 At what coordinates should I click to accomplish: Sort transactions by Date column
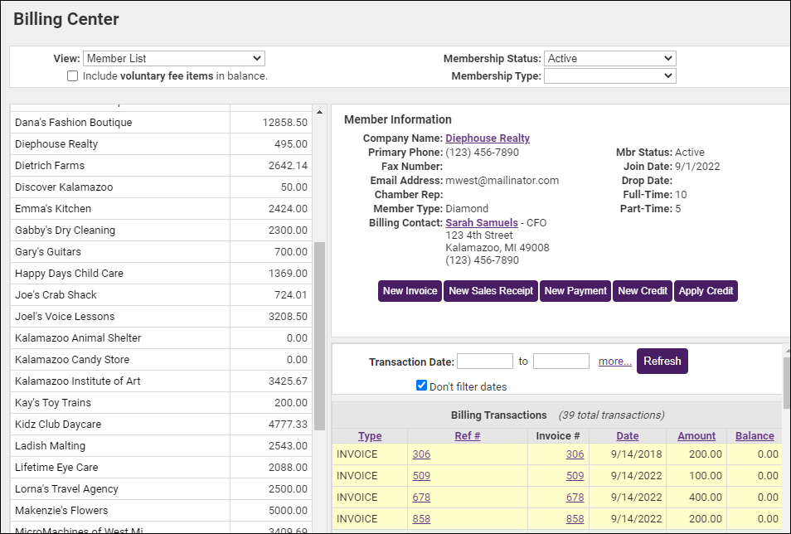coord(628,436)
